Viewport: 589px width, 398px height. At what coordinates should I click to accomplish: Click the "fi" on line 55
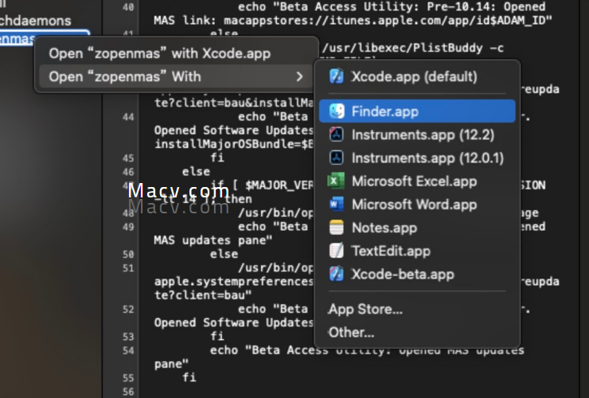pos(189,377)
